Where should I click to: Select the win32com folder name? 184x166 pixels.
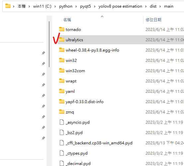click(x=75, y=71)
